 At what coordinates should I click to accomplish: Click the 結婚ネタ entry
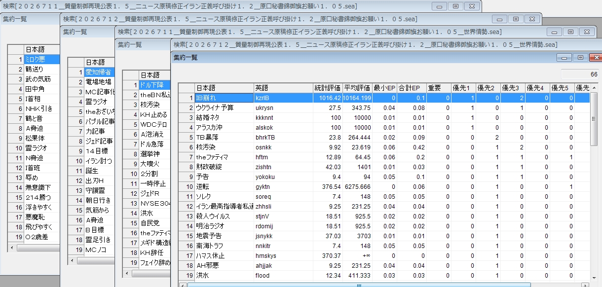point(224,117)
